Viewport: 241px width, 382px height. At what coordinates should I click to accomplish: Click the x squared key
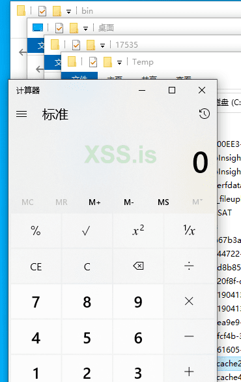[138, 231]
